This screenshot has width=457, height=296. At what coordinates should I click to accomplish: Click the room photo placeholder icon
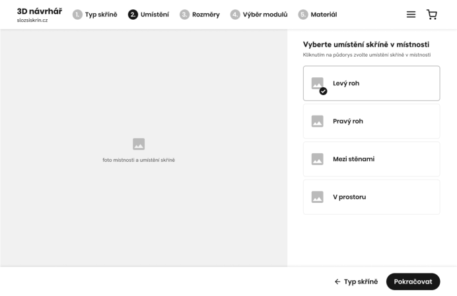[x=139, y=144]
